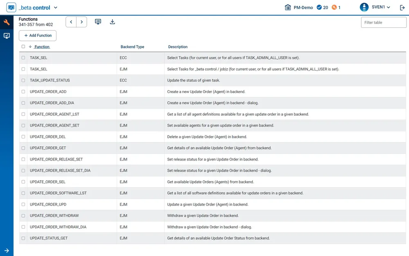Click the PM-Demo system icon in header
This screenshot has width=409, height=256.
(288, 7)
